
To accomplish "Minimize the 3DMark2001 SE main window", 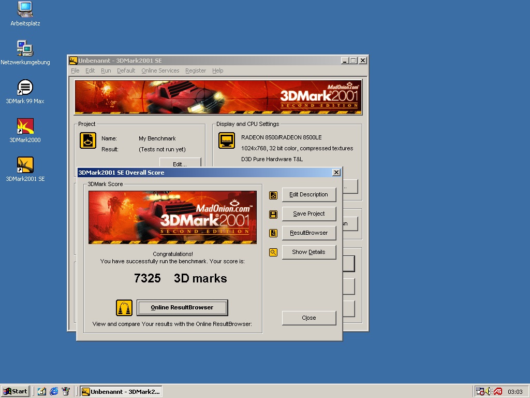I will click(345, 61).
